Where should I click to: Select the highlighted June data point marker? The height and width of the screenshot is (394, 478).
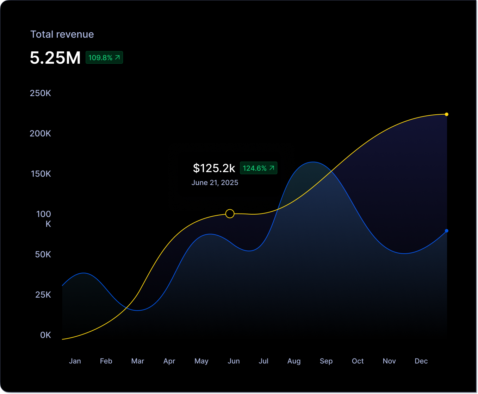tap(230, 214)
